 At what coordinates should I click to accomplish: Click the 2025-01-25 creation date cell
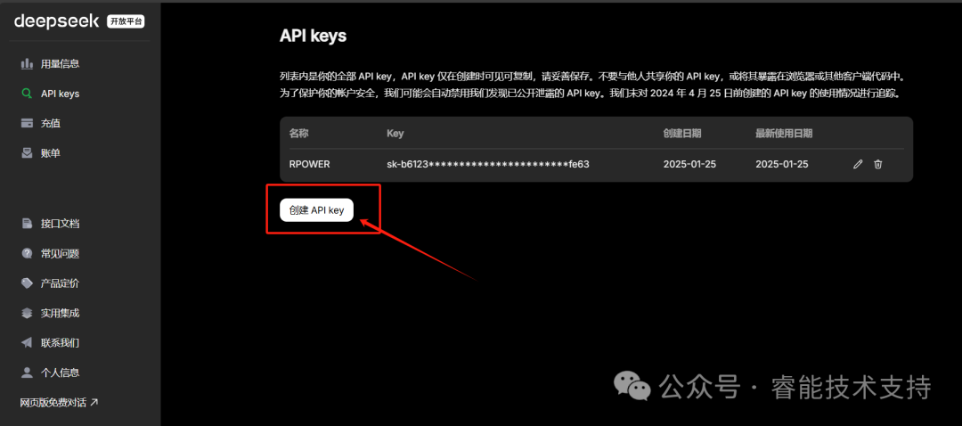click(690, 164)
